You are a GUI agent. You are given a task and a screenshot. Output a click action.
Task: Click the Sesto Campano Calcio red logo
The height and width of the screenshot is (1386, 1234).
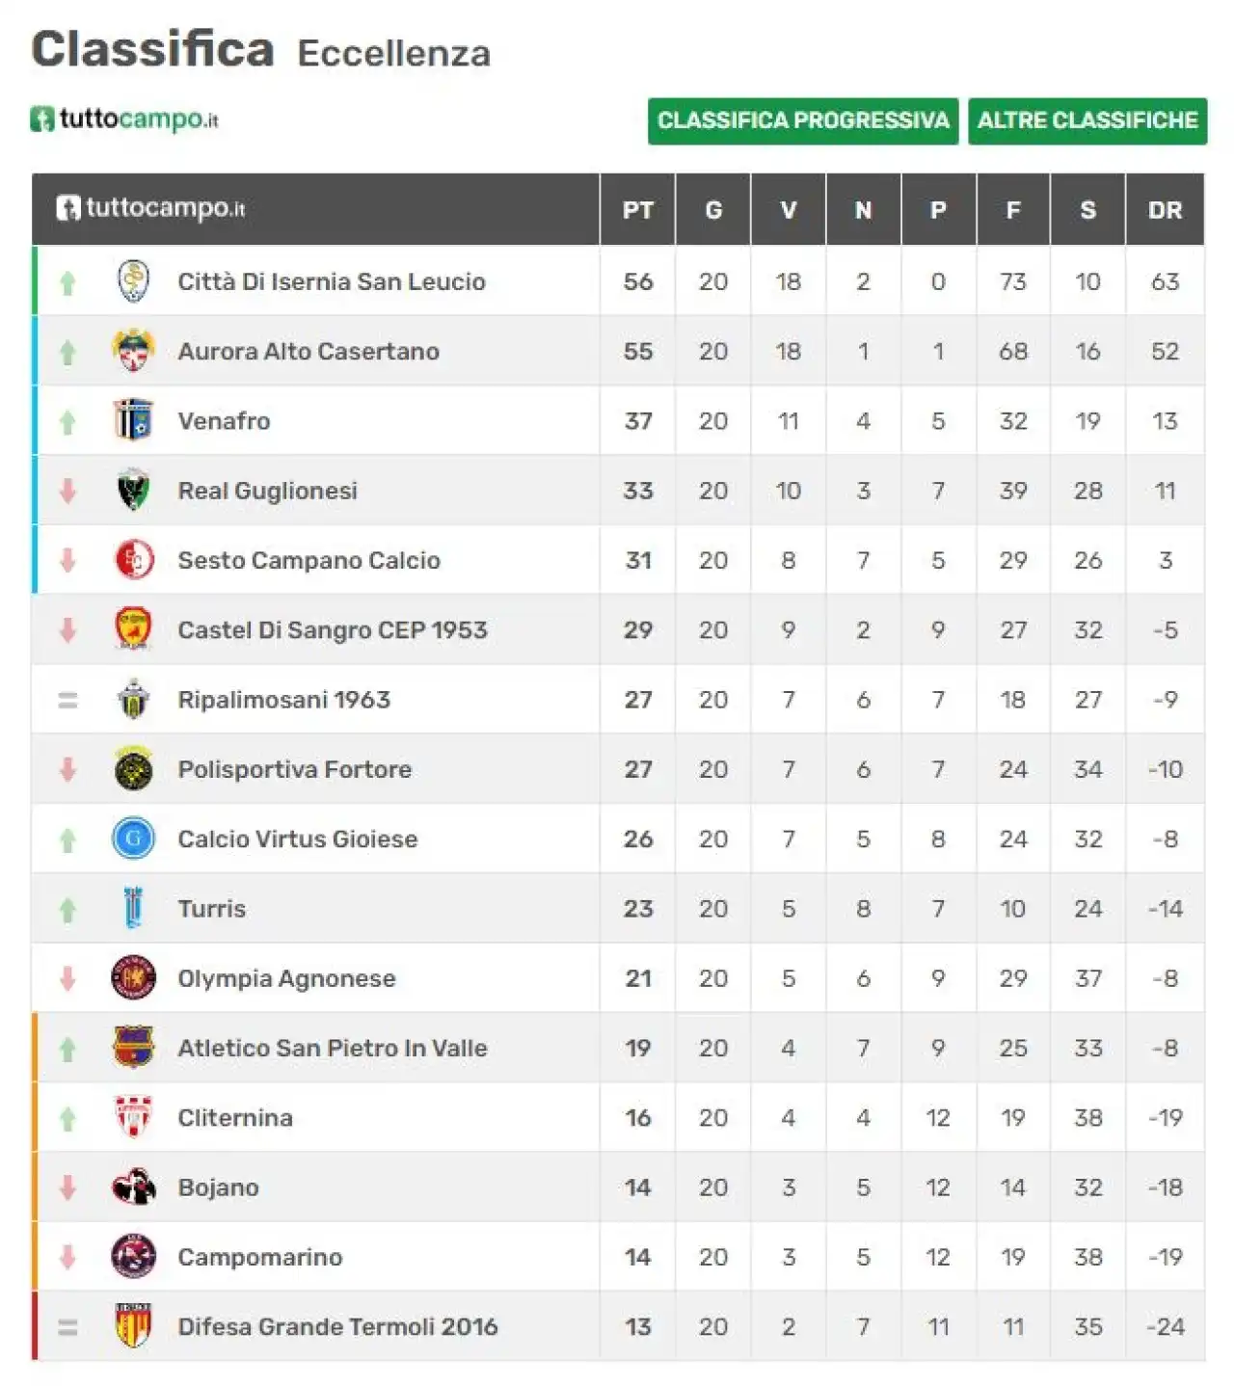click(134, 560)
